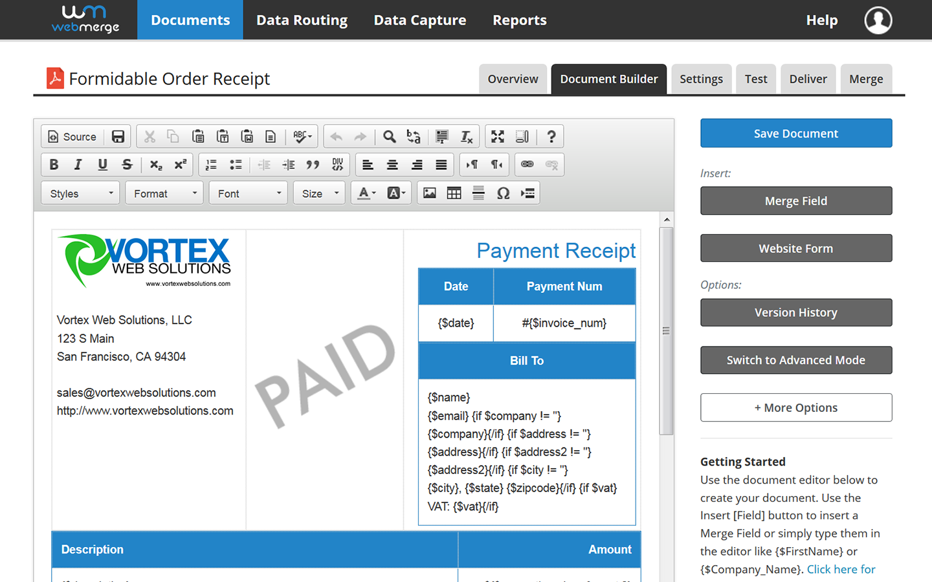The height and width of the screenshot is (582, 932).
Task: Open the background color picker
Action: tap(396, 193)
